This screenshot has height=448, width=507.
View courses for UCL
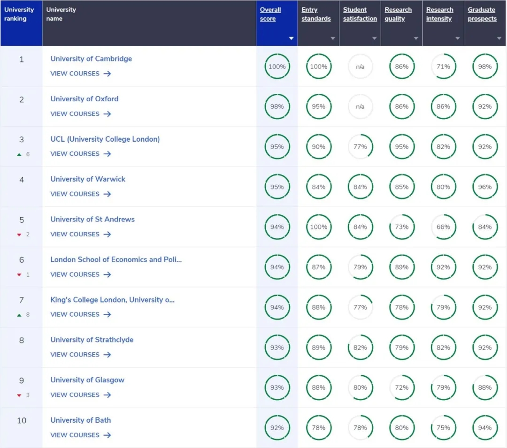pyautogui.click(x=81, y=154)
